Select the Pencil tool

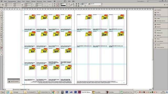point(1,26)
